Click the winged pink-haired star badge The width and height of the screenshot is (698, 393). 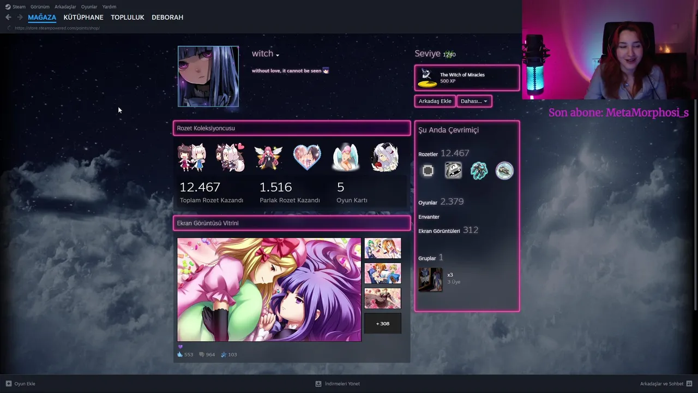click(268, 158)
